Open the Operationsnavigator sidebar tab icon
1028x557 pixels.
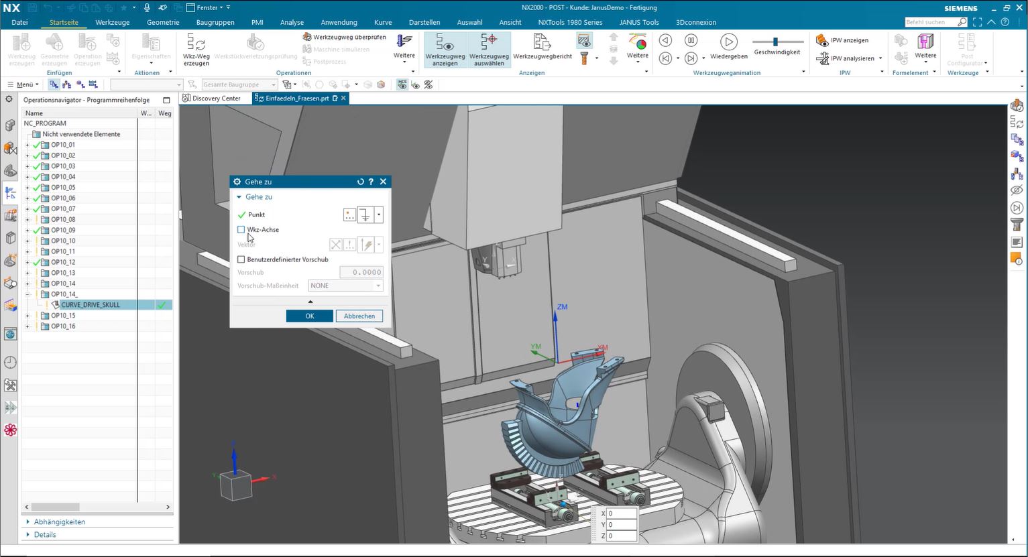[x=10, y=193]
